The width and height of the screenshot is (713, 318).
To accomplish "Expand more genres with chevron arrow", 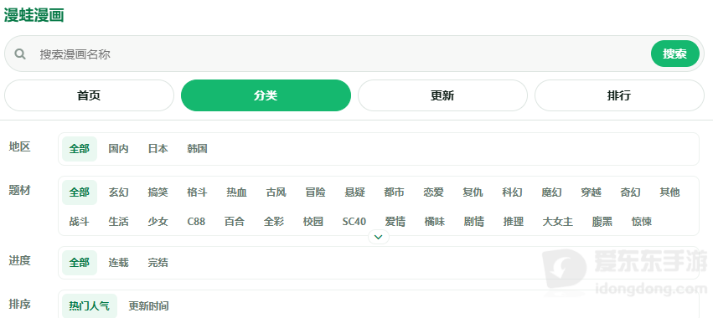I will (379, 237).
